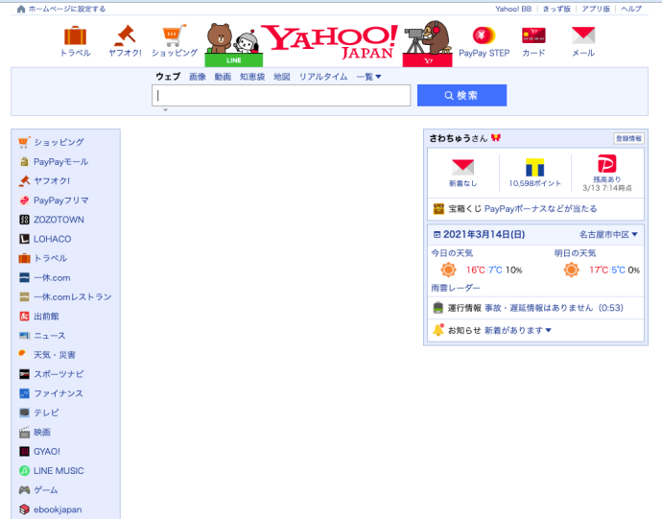Check T-Point balance icon
Screen dimensions: 662x519
[x=534, y=168]
